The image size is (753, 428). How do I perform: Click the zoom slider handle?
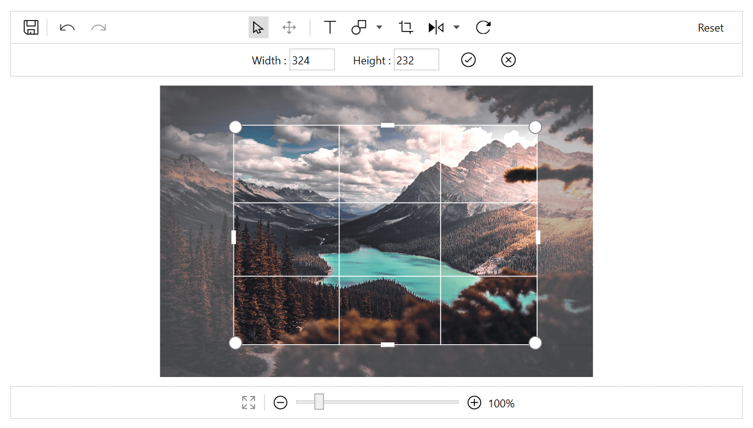coord(319,402)
